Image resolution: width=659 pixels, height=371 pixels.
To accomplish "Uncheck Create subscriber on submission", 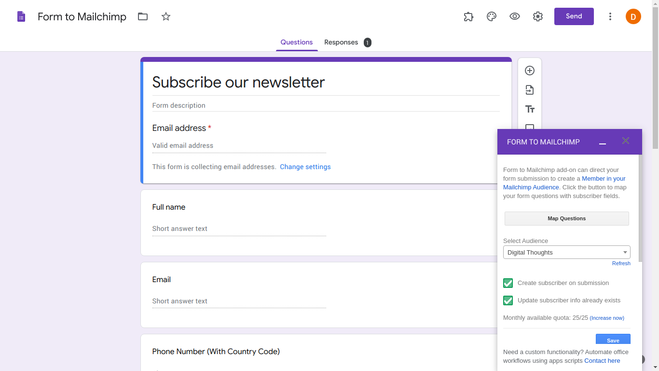I will tap(508, 283).
